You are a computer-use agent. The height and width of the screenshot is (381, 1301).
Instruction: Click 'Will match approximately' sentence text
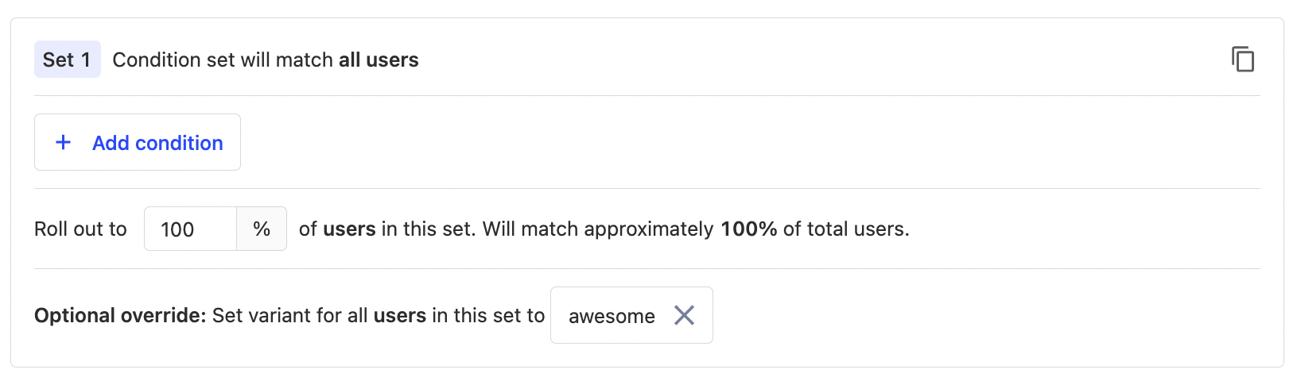point(598,229)
